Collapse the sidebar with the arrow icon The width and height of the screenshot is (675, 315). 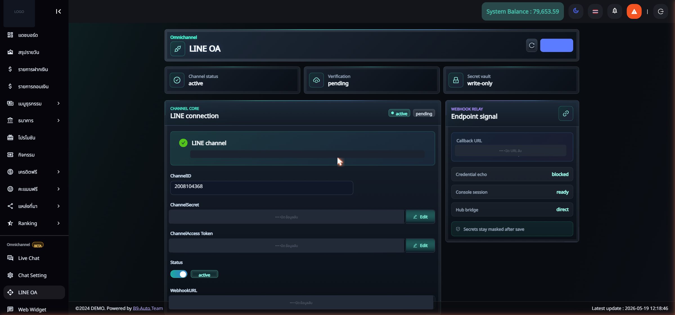pos(58,12)
